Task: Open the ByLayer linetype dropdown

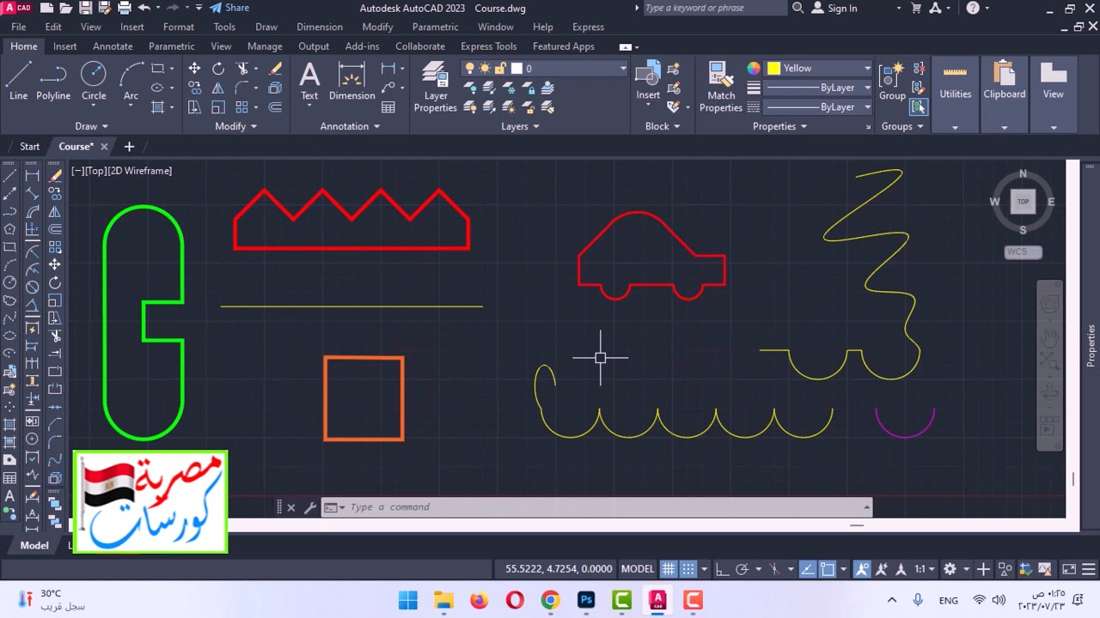Action: pyautogui.click(x=867, y=107)
